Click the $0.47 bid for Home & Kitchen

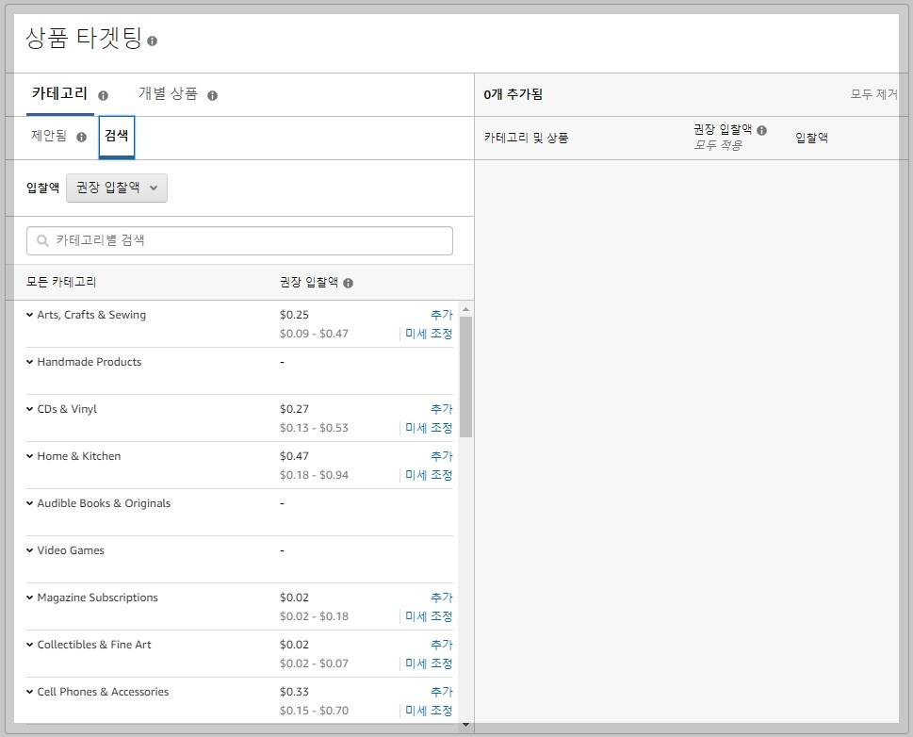coord(294,456)
